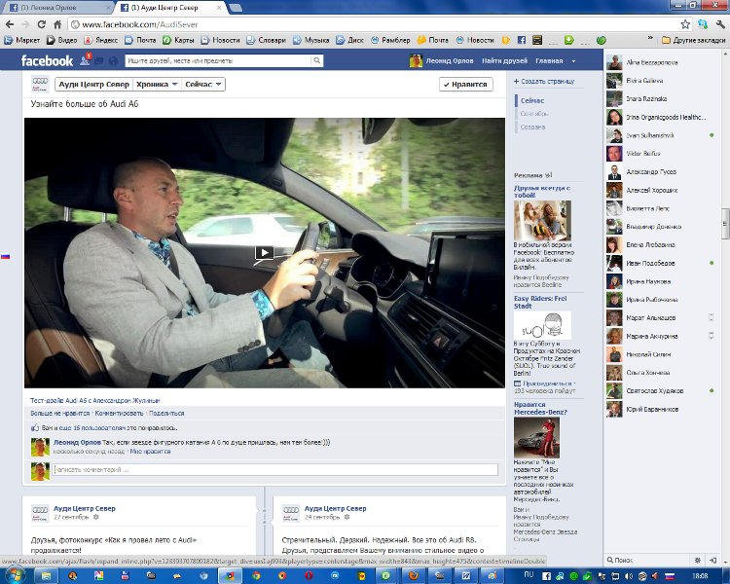Select Сентябрь in timeline navigator
Viewport: 730px width, 584px height.
(534, 114)
